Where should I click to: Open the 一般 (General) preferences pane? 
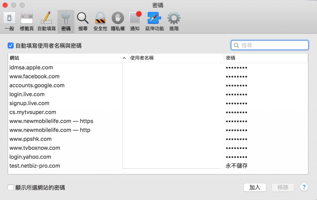click(9, 21)
